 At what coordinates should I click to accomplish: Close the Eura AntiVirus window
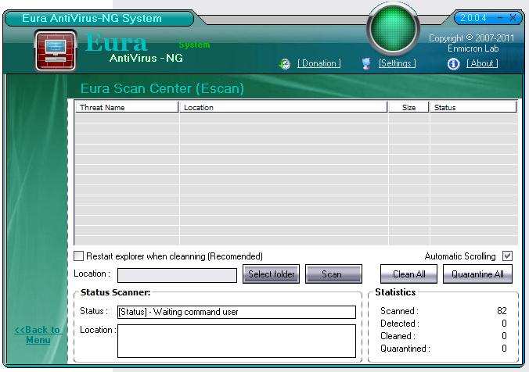coord(513,17)
